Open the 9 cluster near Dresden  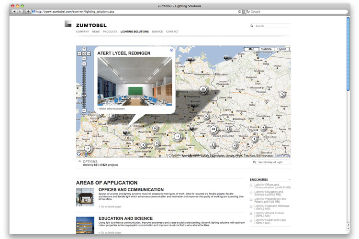pyautogui.click(x=206, y=117)
